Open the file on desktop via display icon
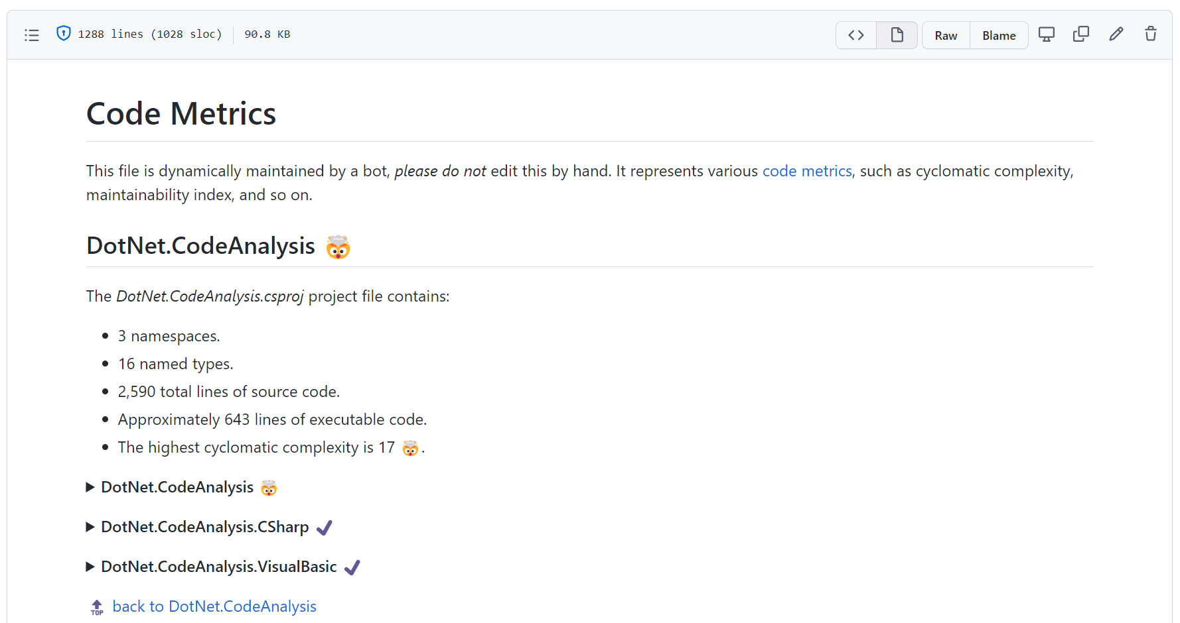This screenshot has height=623, width=1180. [x=1047, y=33]
